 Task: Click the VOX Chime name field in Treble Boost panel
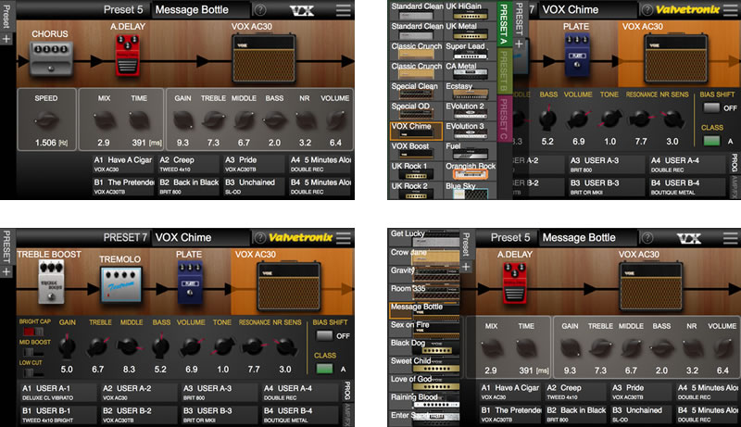[200, 237]
